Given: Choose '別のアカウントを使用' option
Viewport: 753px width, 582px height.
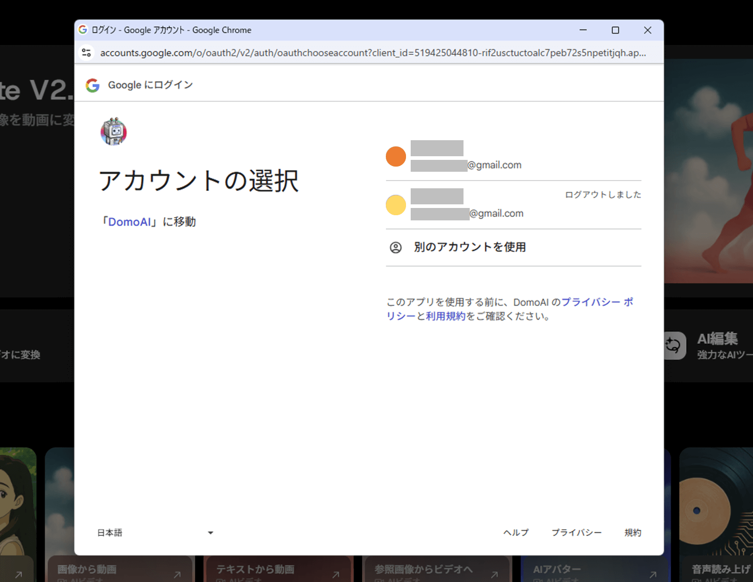Looking at the screenshot, I should 513,247.
